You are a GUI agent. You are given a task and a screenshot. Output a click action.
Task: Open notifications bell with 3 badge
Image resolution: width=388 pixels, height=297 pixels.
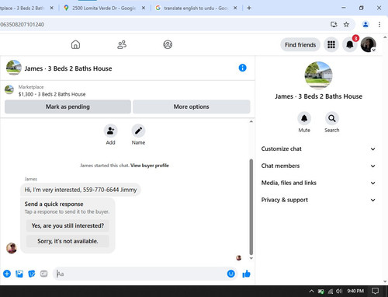pyautogui.click(x=350, y=44)
